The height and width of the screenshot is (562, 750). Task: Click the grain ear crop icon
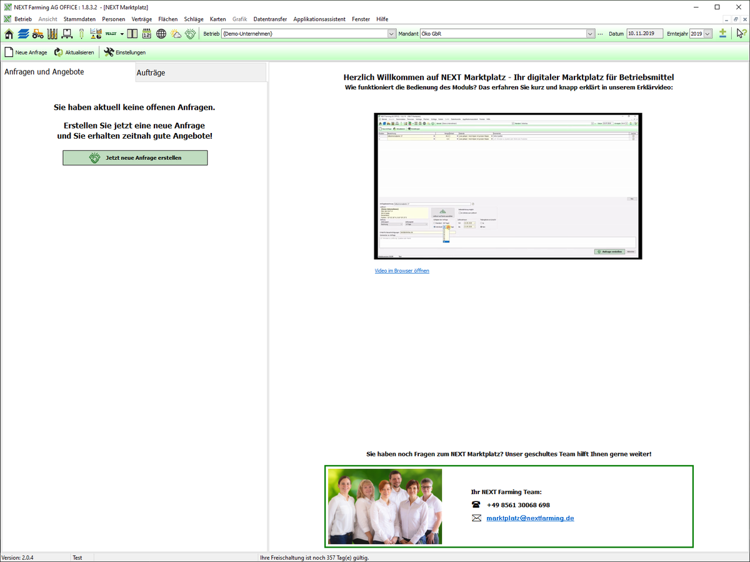pyautogui.click(x=81, y=34)
